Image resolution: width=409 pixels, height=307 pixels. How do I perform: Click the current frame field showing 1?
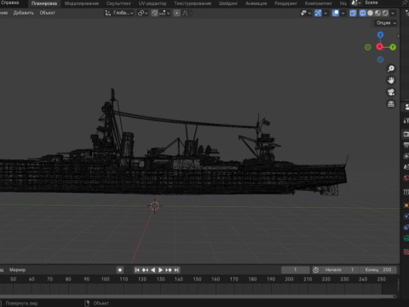(x=296, y=269)
